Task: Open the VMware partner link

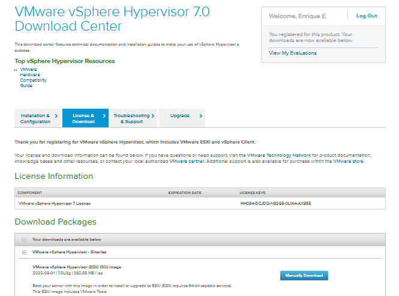Action: tap(187, 162)
